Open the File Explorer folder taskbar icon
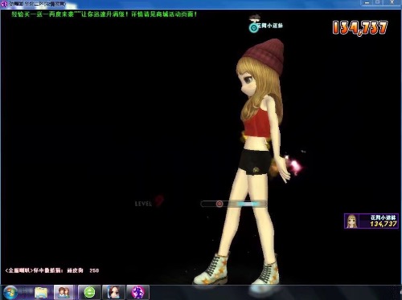 (41, 293)
